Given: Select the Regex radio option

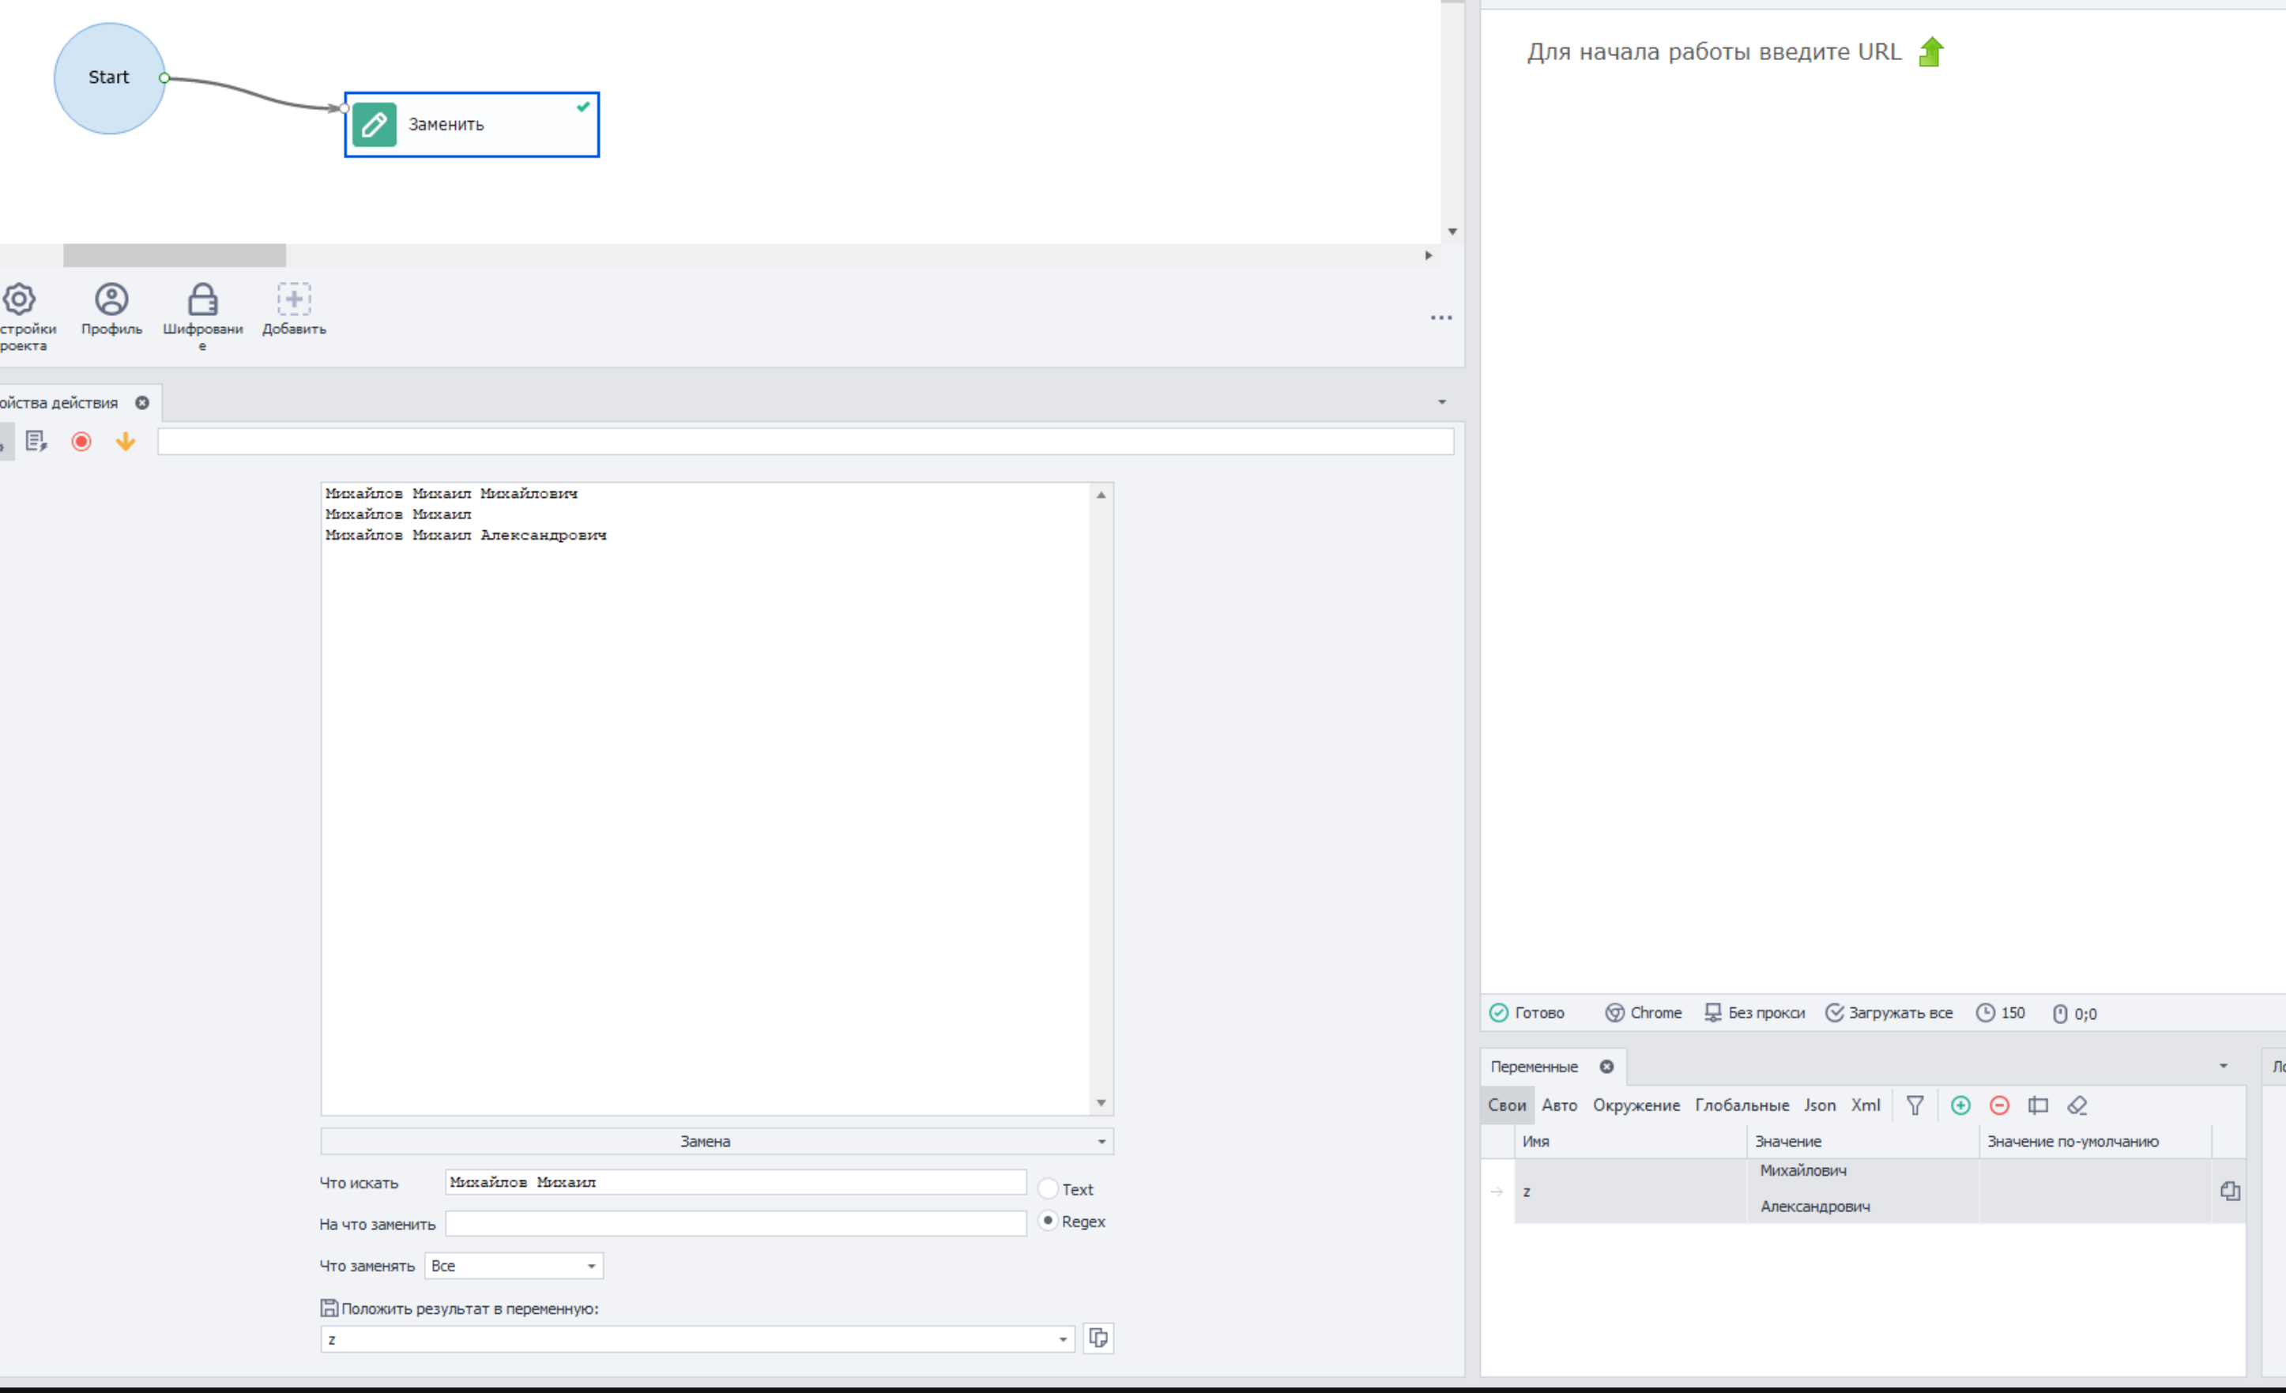Looking at the screenshot, I should [x=1048, y=1221].
